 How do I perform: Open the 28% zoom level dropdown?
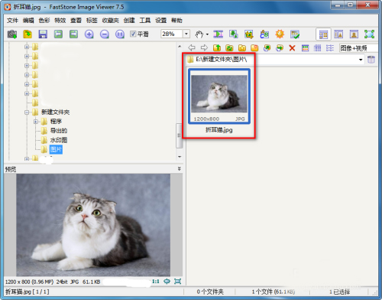tap(186, 34)
